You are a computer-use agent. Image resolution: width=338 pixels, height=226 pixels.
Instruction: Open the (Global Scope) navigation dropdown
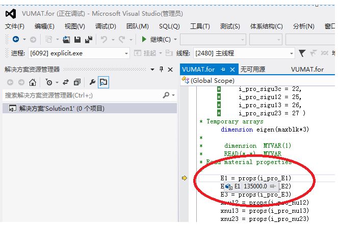258,81
